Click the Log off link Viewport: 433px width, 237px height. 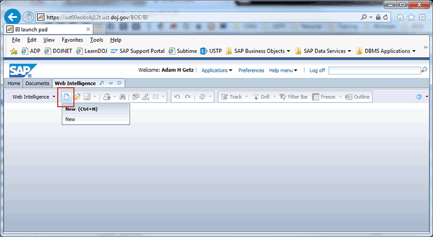click(318, 70)
